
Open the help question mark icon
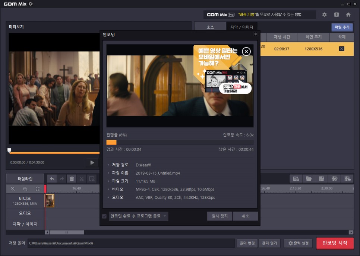(x=337, y=14)
